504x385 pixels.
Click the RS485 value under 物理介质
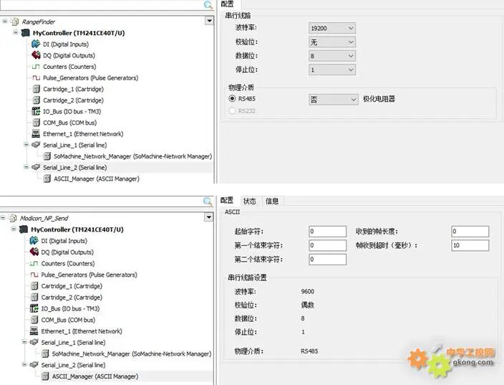click(309, 351)
